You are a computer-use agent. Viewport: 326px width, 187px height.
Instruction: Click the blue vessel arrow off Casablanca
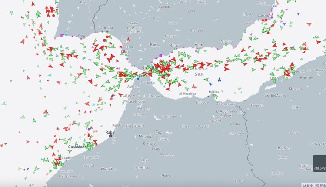[90, 129]
